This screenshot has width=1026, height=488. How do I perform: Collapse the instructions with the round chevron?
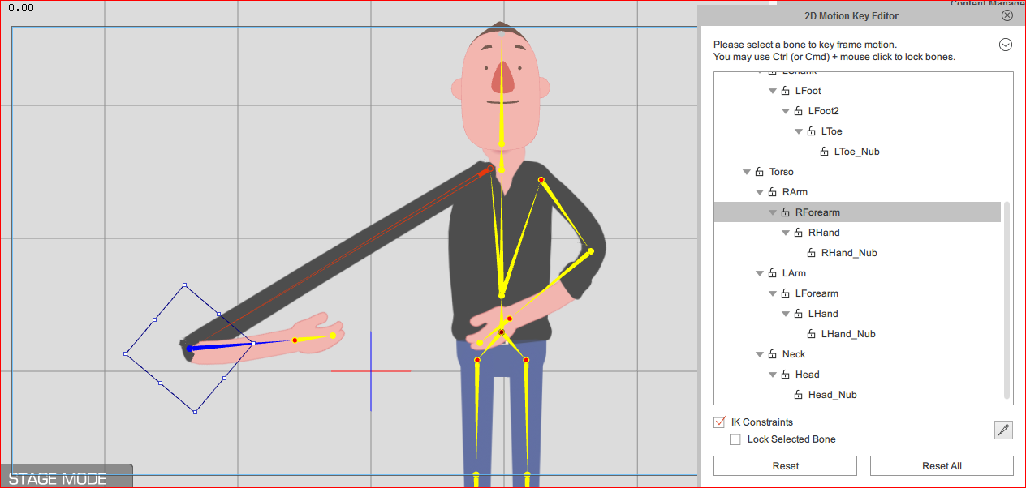point(1005,45)
